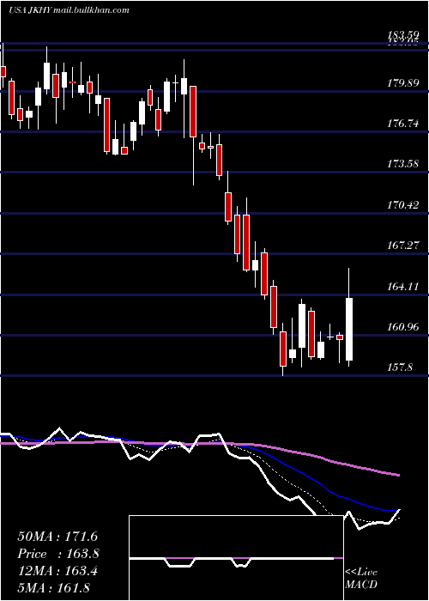Click the 'USA JKHY mail.bullkhan.com' header text
The width and height of the screenshot is (429, 601).
click(x=69, y=10)
